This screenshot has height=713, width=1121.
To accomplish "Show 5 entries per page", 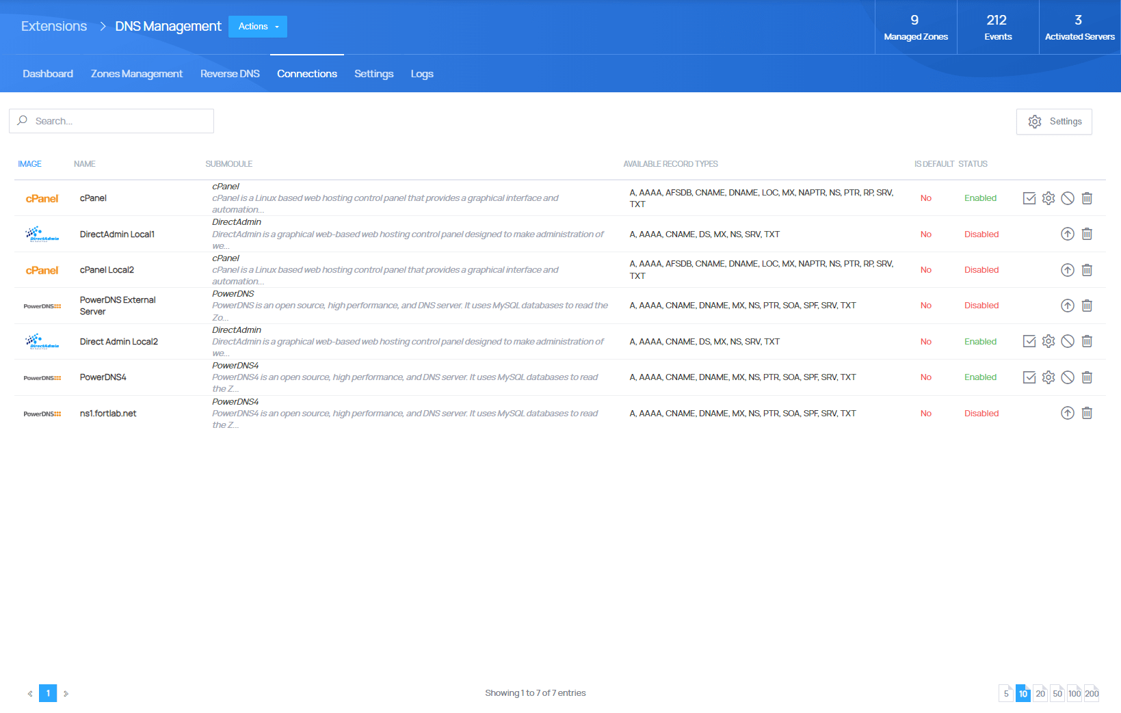I will pos(1006,693).
